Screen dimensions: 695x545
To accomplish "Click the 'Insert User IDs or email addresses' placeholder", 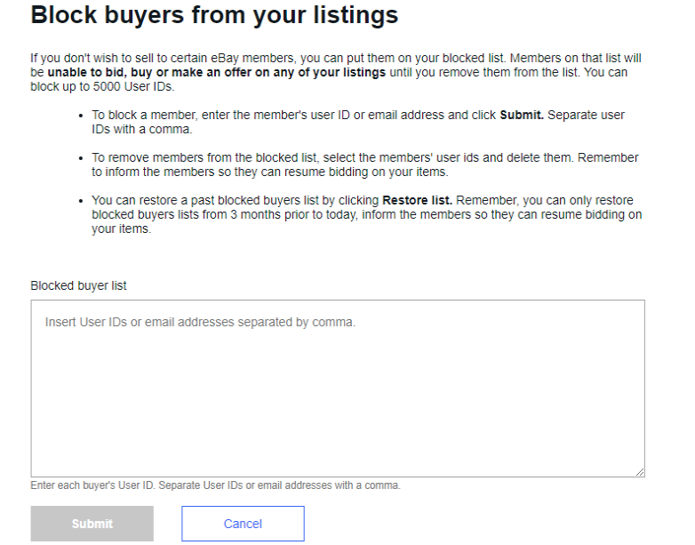I will (200, 322).
